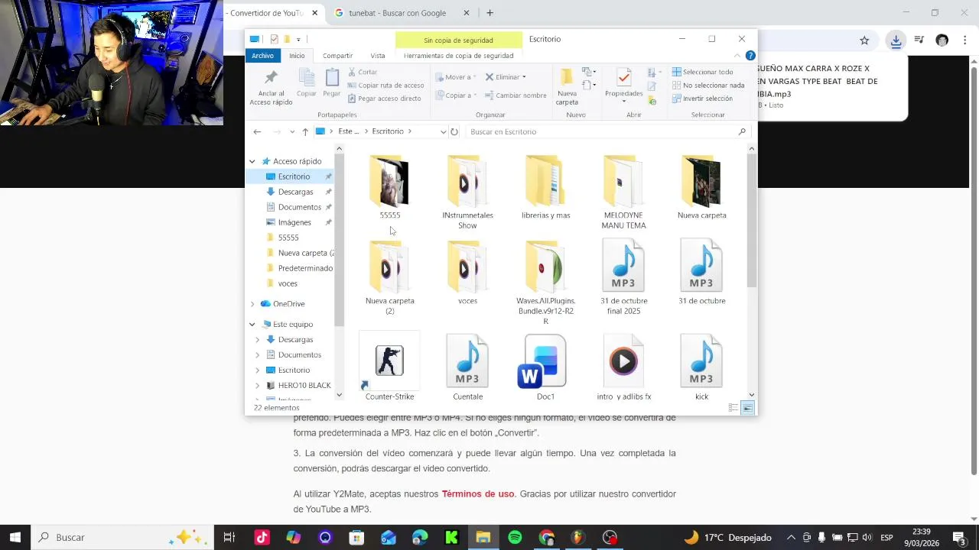
Task: Select Imágenes in Acceso rápido
Action: [294, 222]
